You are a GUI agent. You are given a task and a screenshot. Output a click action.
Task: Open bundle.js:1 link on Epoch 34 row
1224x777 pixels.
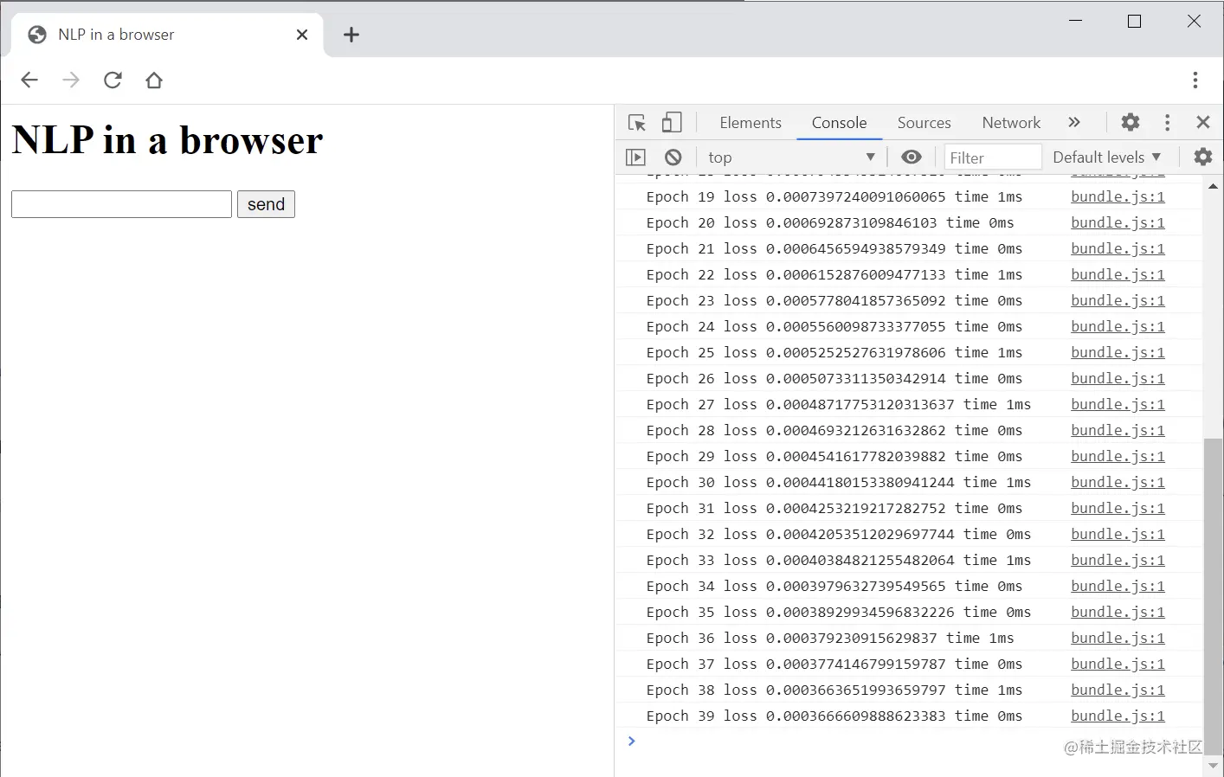(x=1118, y=586)
